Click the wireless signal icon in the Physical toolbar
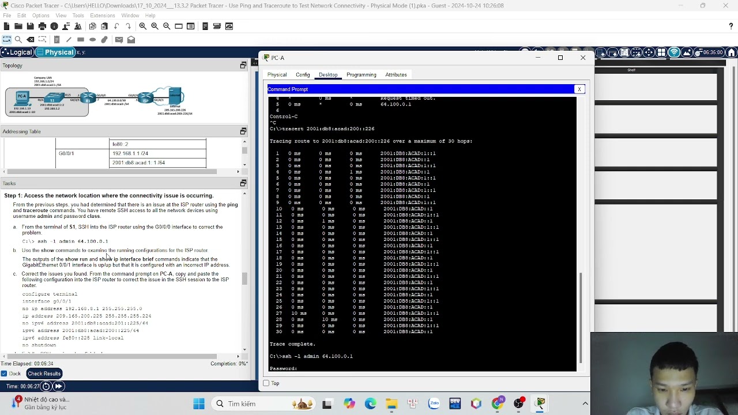The width and height of the screenshot is (738, 415). (674, 52)
